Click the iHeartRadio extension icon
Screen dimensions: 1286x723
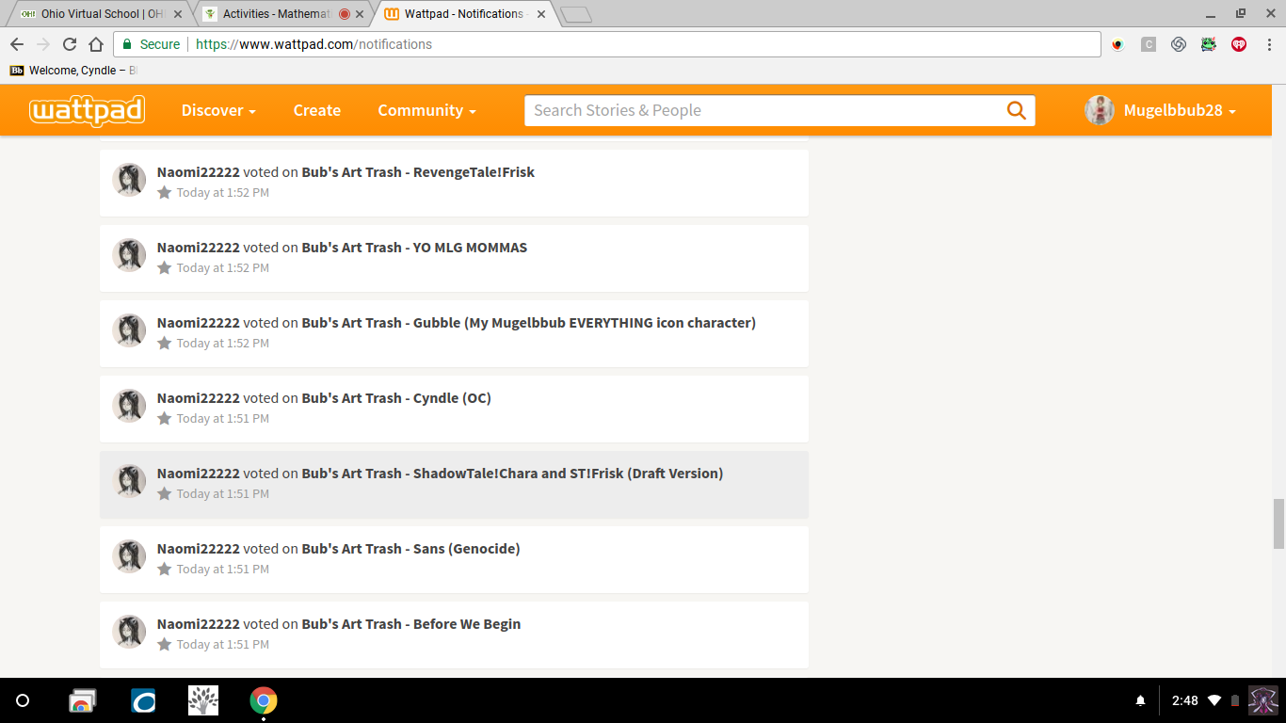pos(1239,44)
